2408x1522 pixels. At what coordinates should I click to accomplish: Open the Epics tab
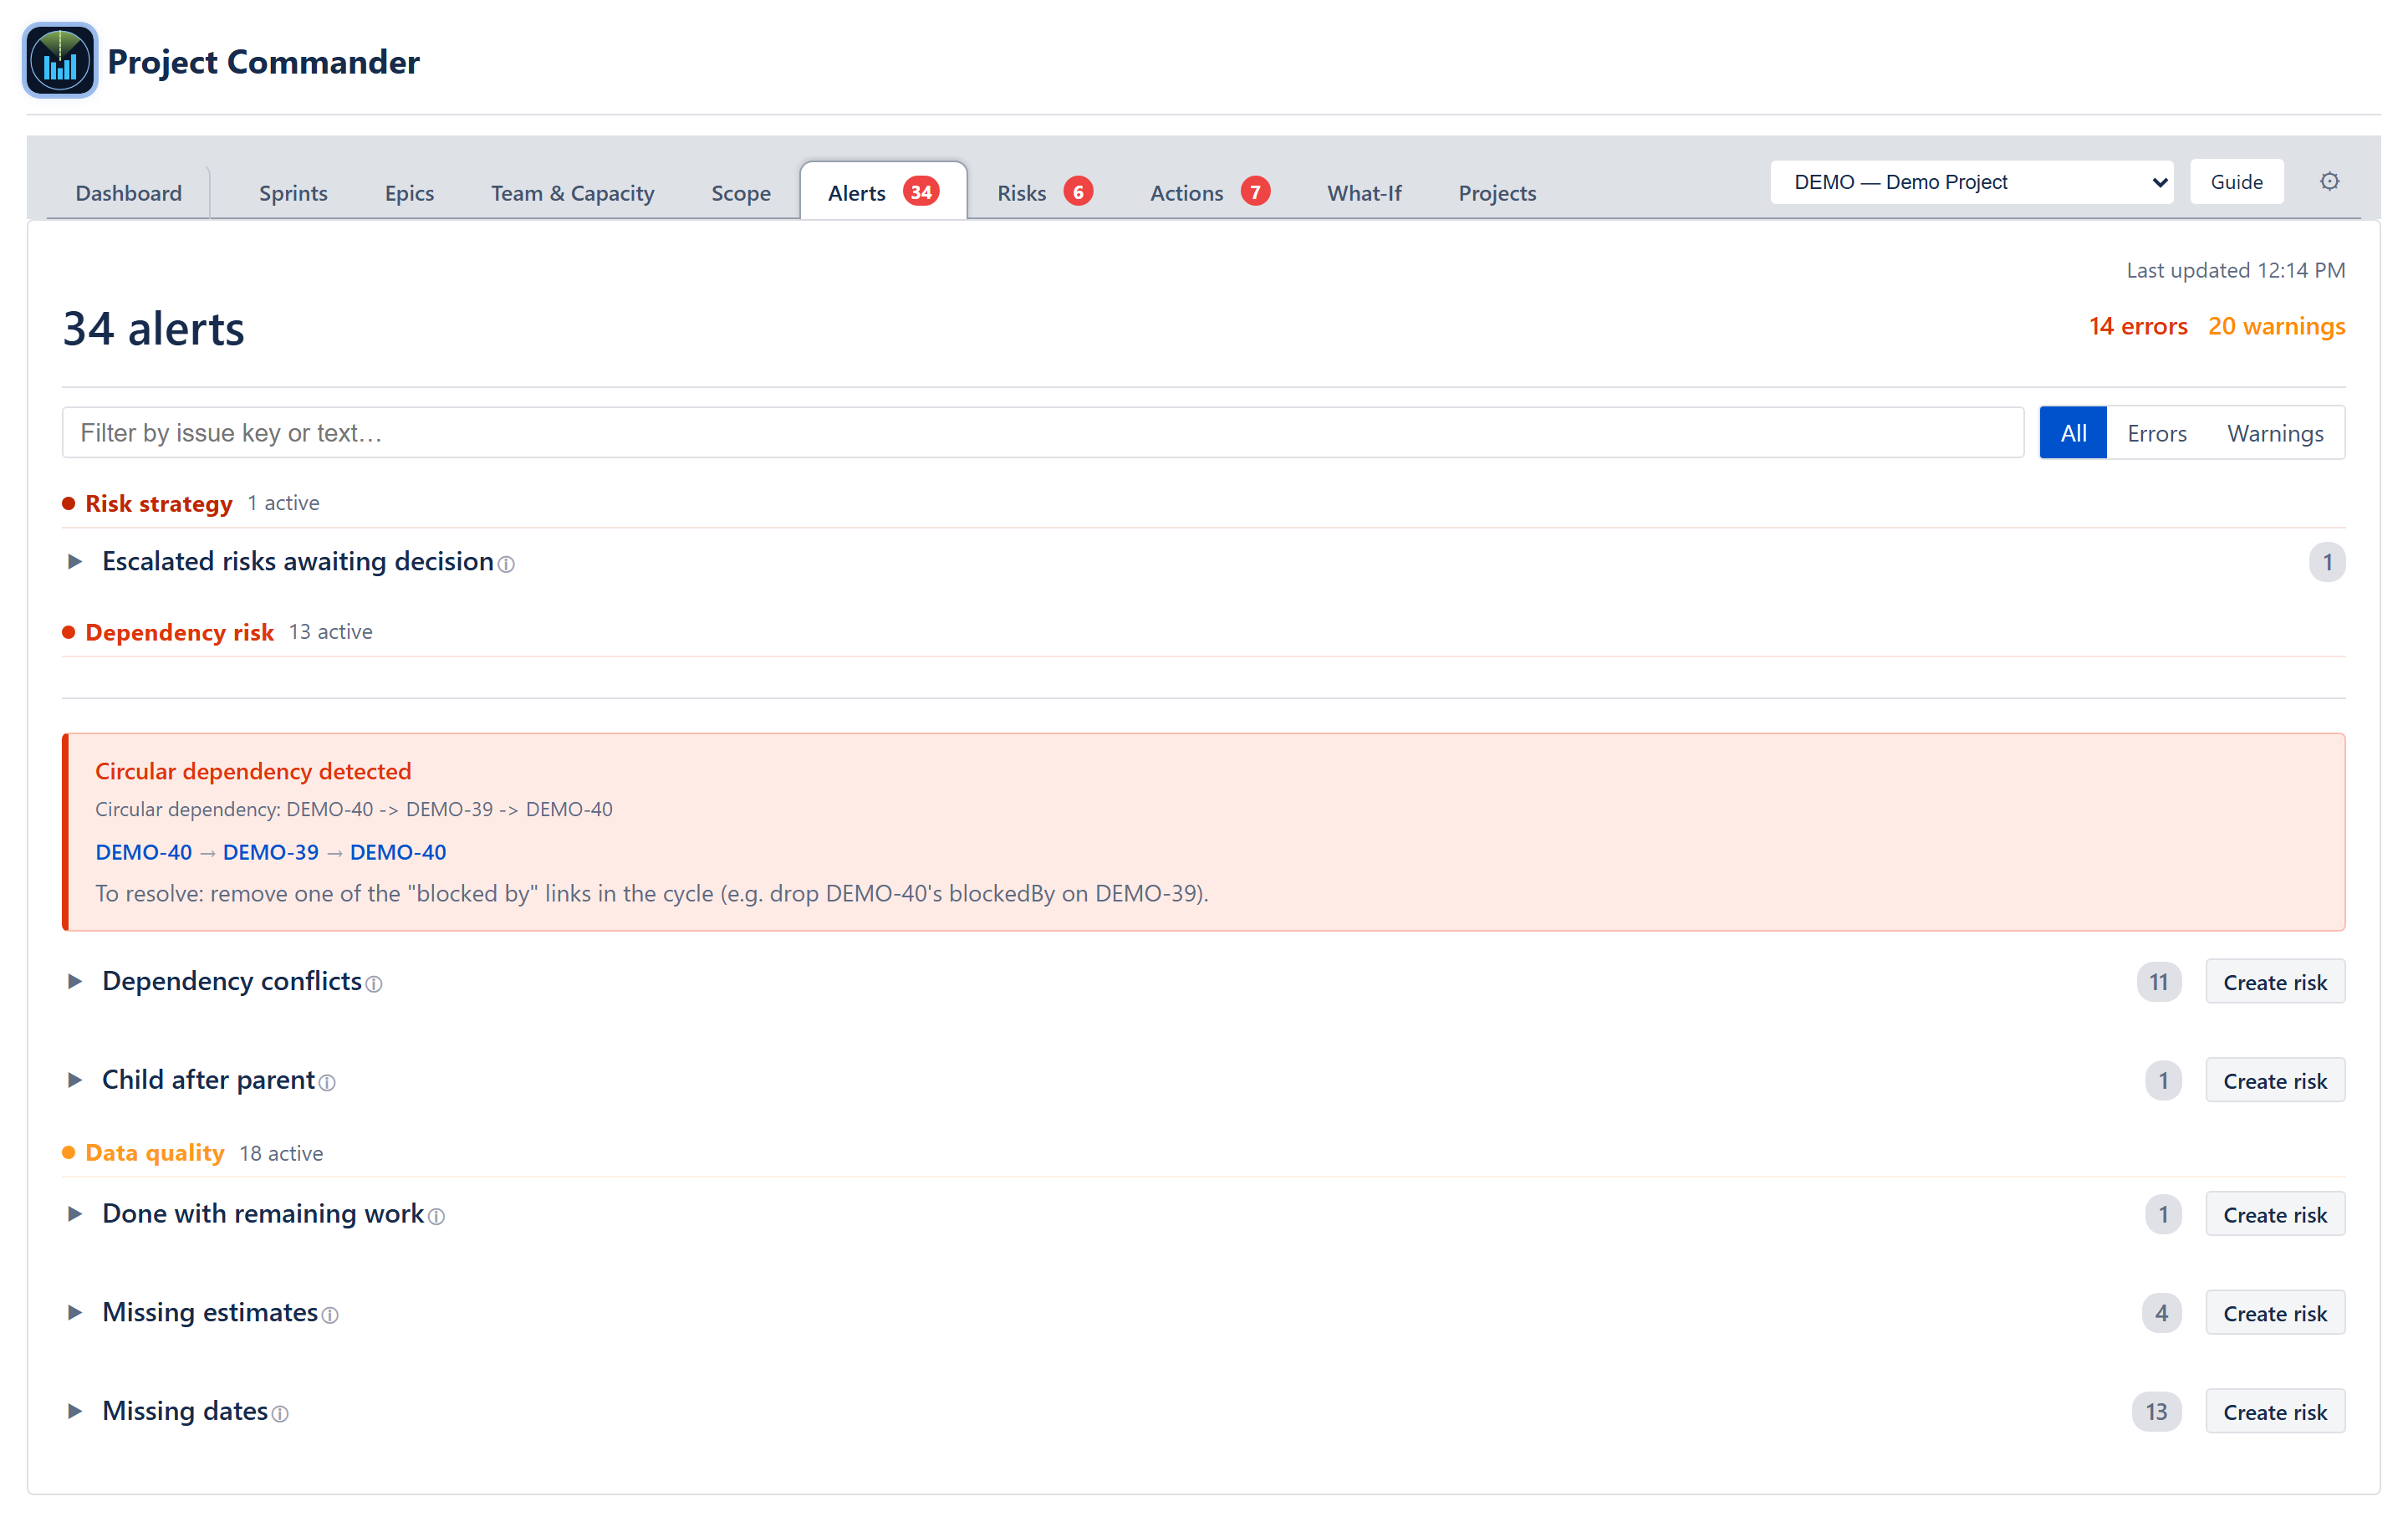click(409, 193)
